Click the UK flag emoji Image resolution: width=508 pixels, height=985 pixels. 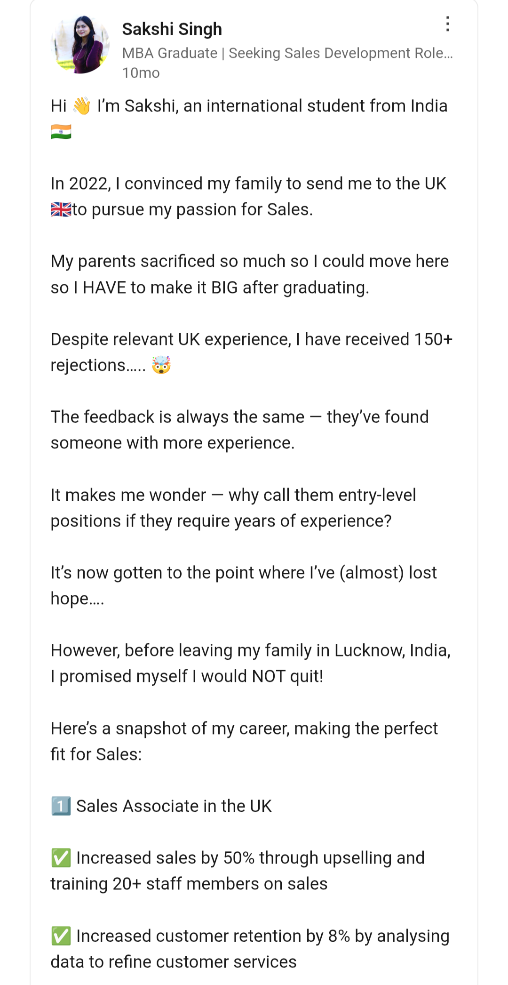point(61,209)
